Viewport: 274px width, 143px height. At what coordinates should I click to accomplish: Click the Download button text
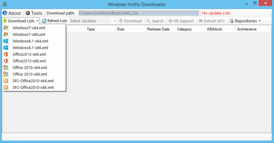pos(133,21)
